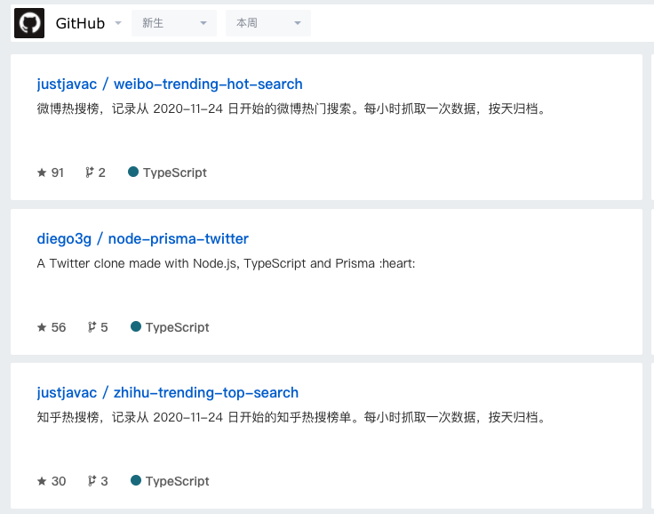Click the Twitter clone description text
The width and height of the screenshot is (654, 514).
coord(226,263)
